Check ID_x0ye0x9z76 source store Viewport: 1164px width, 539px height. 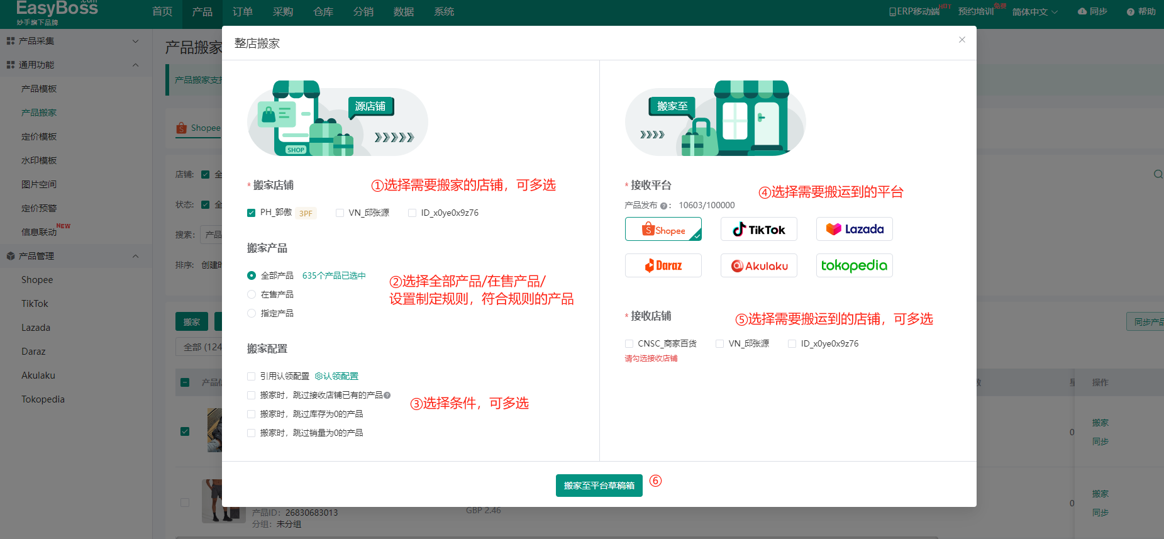click(412, 213)
